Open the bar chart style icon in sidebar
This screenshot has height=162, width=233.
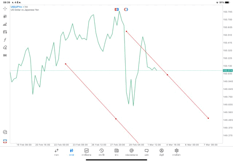coord(5,24)
